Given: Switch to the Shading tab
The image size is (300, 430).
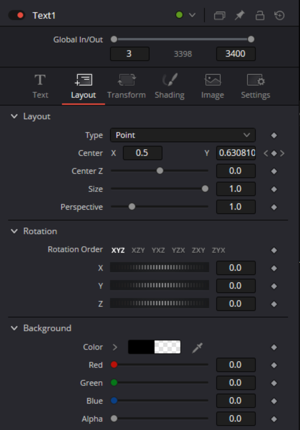Looking at the screenshot, I should [169, 86].
